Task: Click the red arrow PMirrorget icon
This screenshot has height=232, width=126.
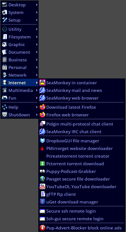Action: click(x=42, y=148)
